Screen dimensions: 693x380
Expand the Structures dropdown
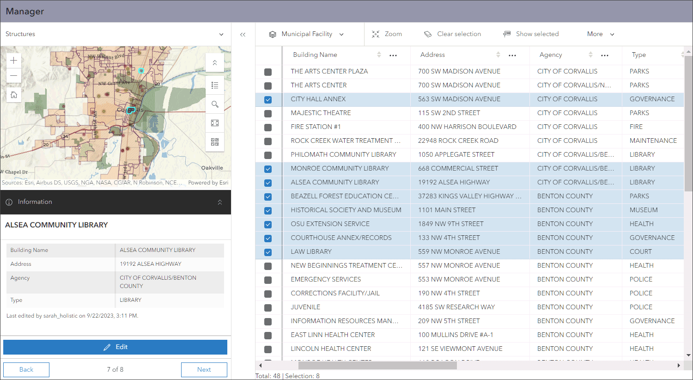[221, 34]
